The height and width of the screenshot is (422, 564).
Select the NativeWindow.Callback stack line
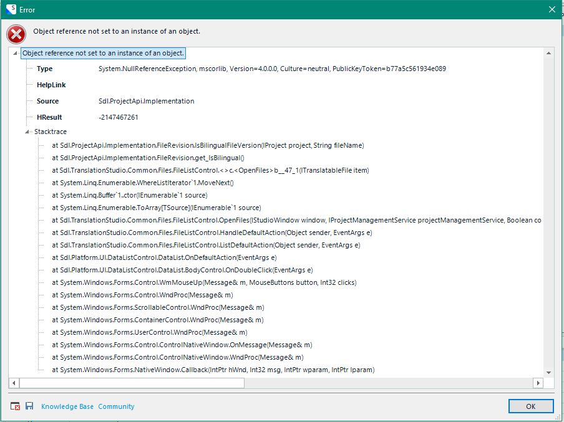[213, 370]
